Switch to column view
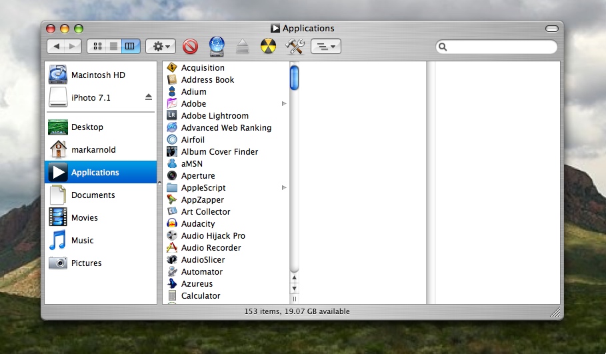The image size is (606, 354). (x=130, y=47)
